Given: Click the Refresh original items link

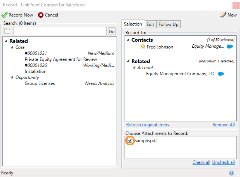Looking at the screenshot, I should tap(148, 125).
